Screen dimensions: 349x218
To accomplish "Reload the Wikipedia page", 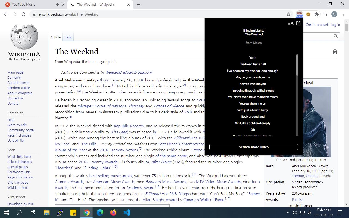I will [x=23, y=14].
